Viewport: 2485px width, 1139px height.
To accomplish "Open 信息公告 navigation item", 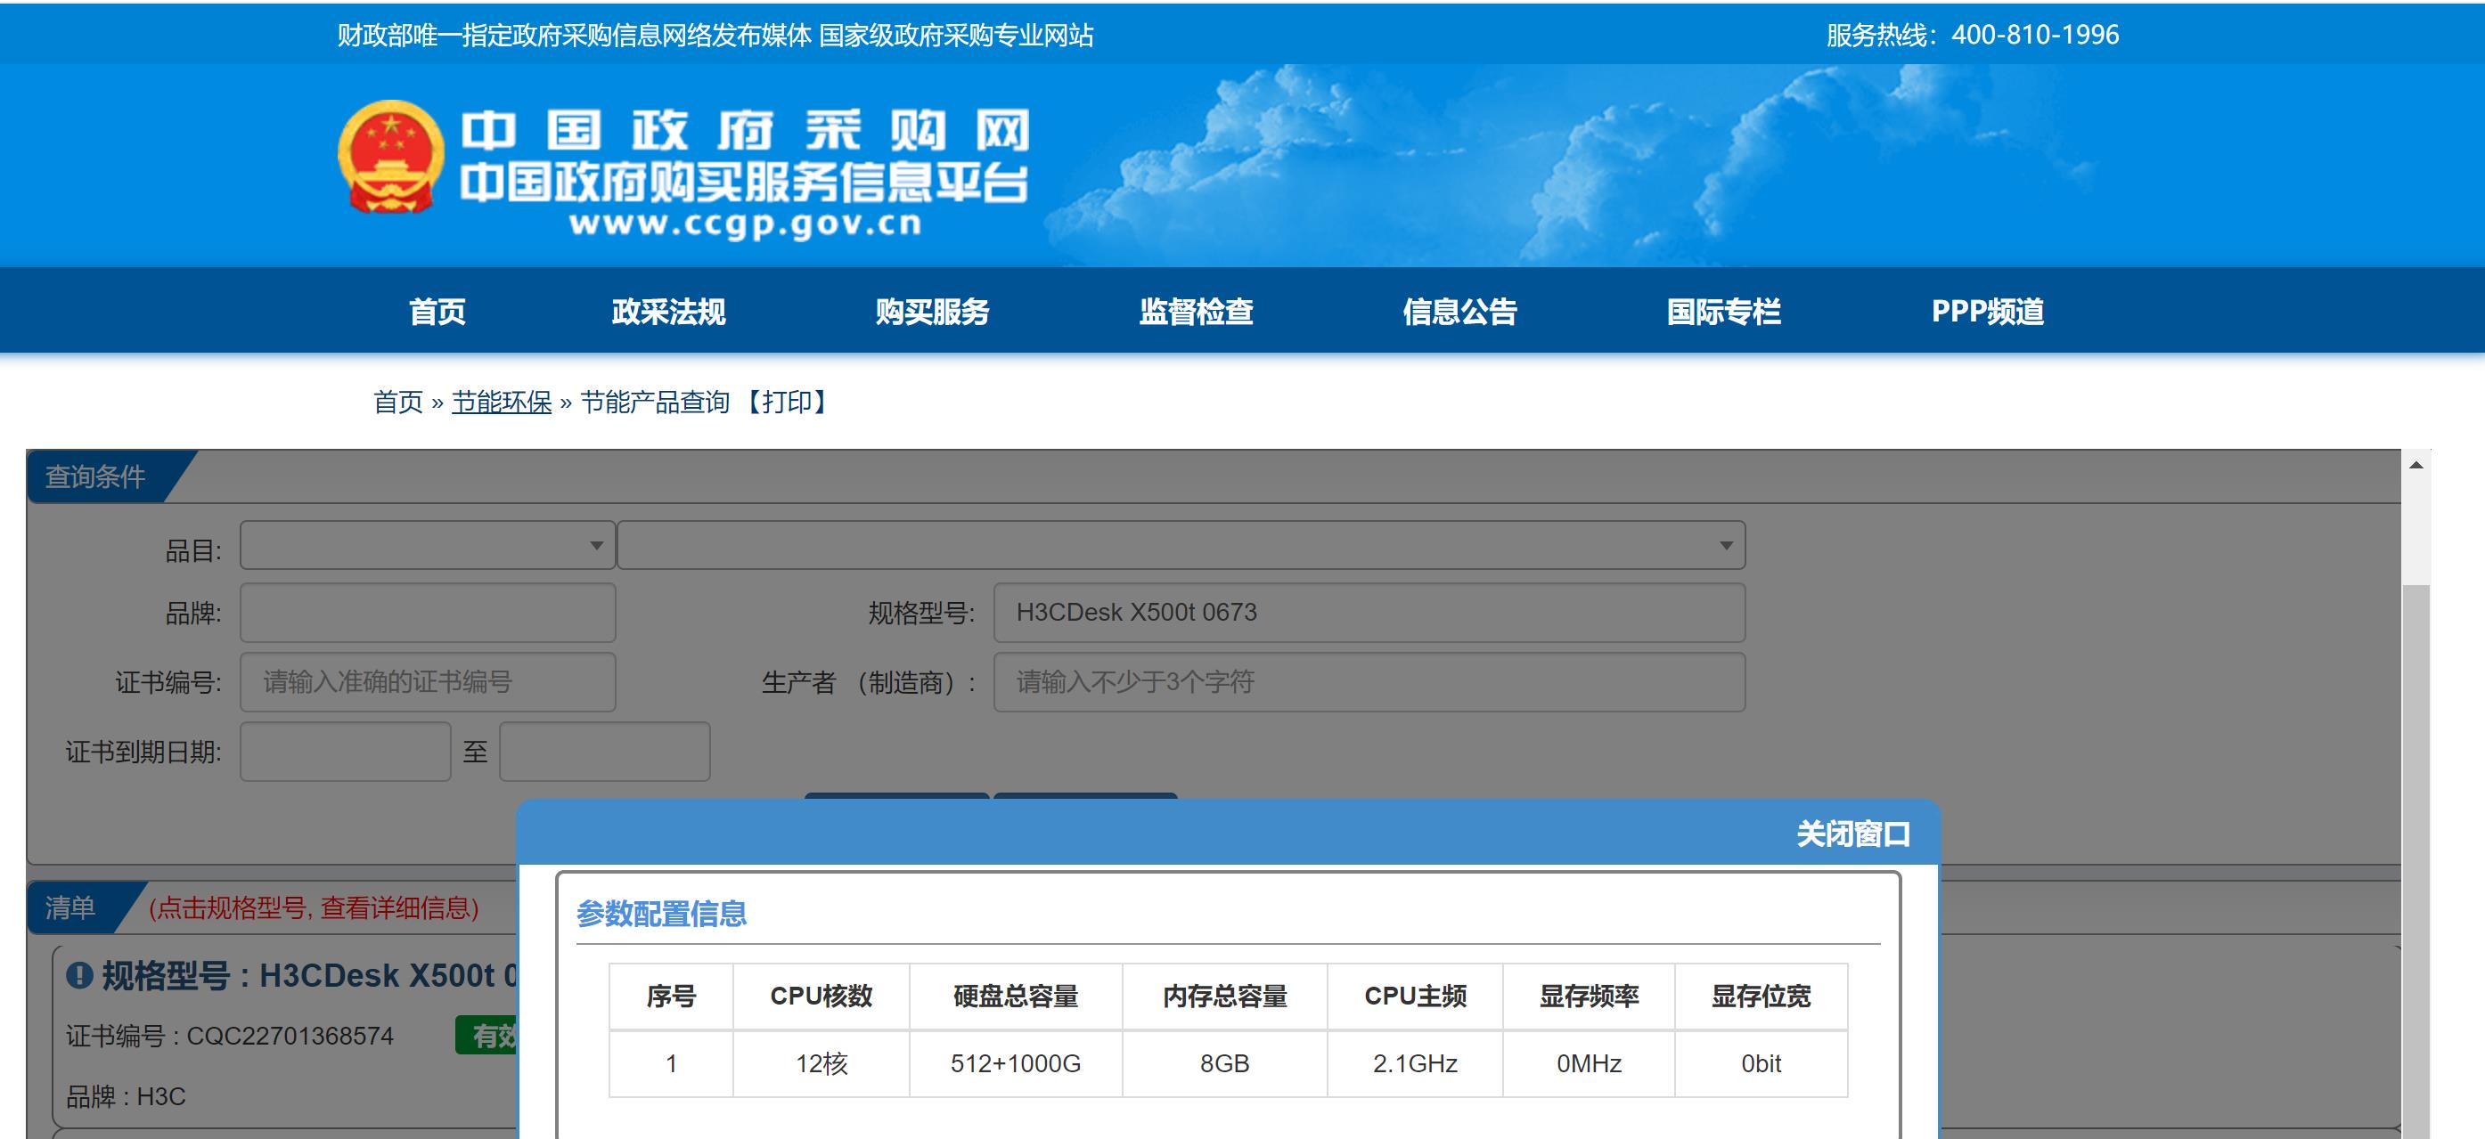I will tap(1459, 312).
